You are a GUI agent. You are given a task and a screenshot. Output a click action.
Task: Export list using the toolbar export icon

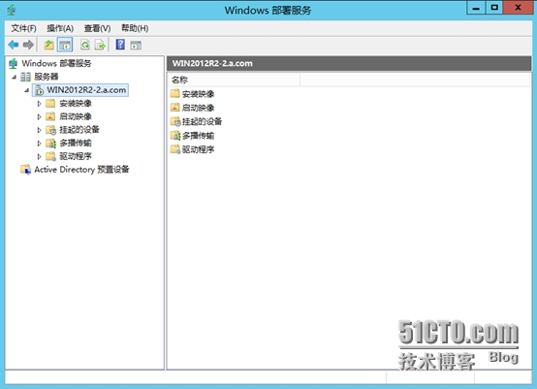click(100, 45)
